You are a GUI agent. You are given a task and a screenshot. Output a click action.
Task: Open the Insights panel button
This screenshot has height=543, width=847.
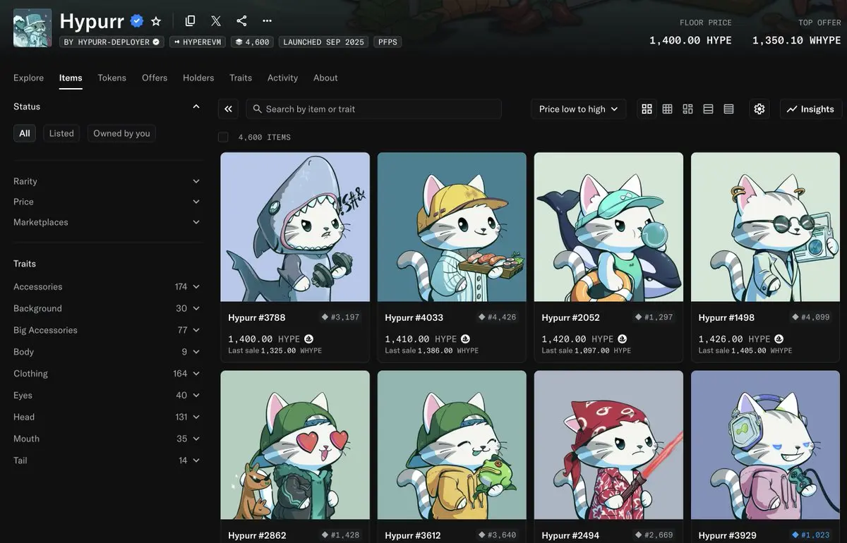click(x=810, y=109)
